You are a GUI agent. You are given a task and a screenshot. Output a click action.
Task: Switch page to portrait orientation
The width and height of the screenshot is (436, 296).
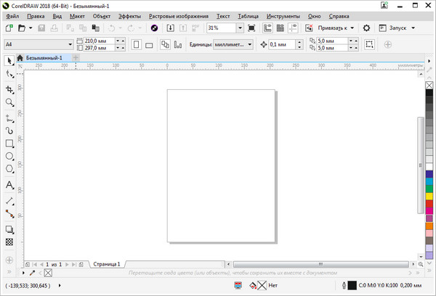[136, 45]
